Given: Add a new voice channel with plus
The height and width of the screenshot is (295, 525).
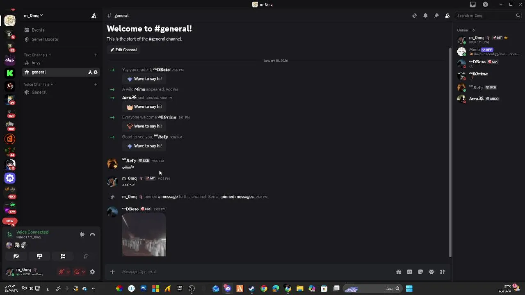Looking at the screenshot, I should (96, 84).
